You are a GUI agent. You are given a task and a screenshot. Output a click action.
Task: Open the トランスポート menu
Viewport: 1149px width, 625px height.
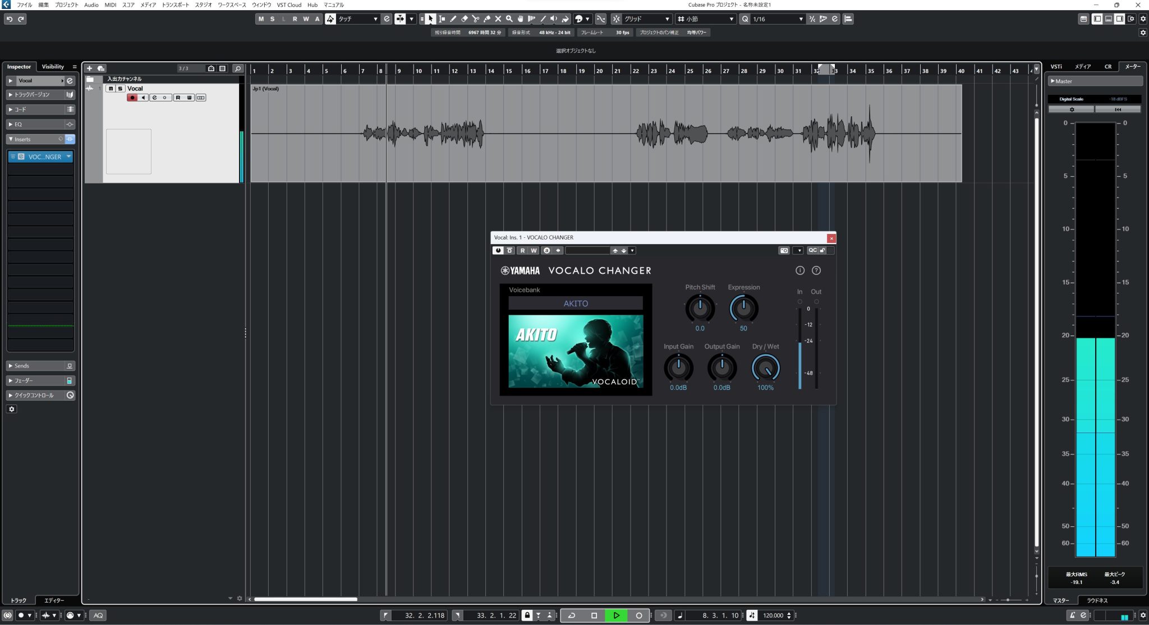point(175,5)
